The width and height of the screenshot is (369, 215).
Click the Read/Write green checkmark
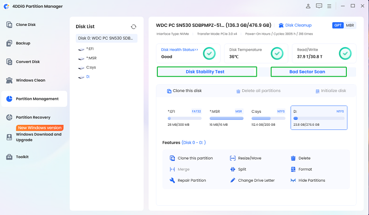point(345,53)
